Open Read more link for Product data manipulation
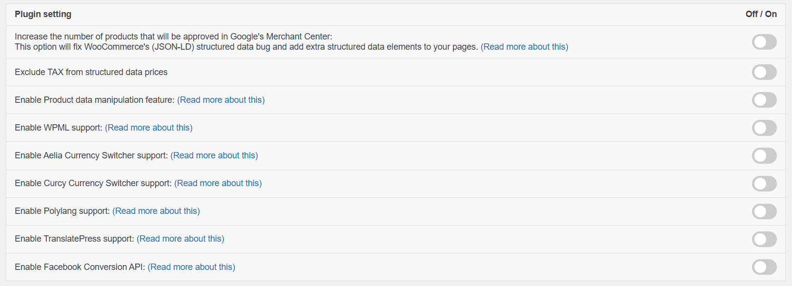The height and width of the screenshot is (286, 792). 221,100
